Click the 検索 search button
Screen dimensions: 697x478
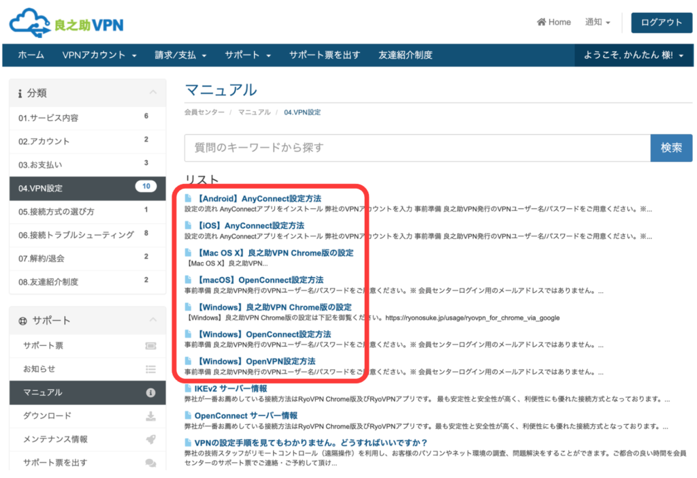point(671,148)
